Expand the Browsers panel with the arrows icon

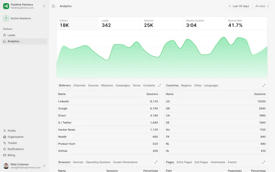(x=156, y=162)
